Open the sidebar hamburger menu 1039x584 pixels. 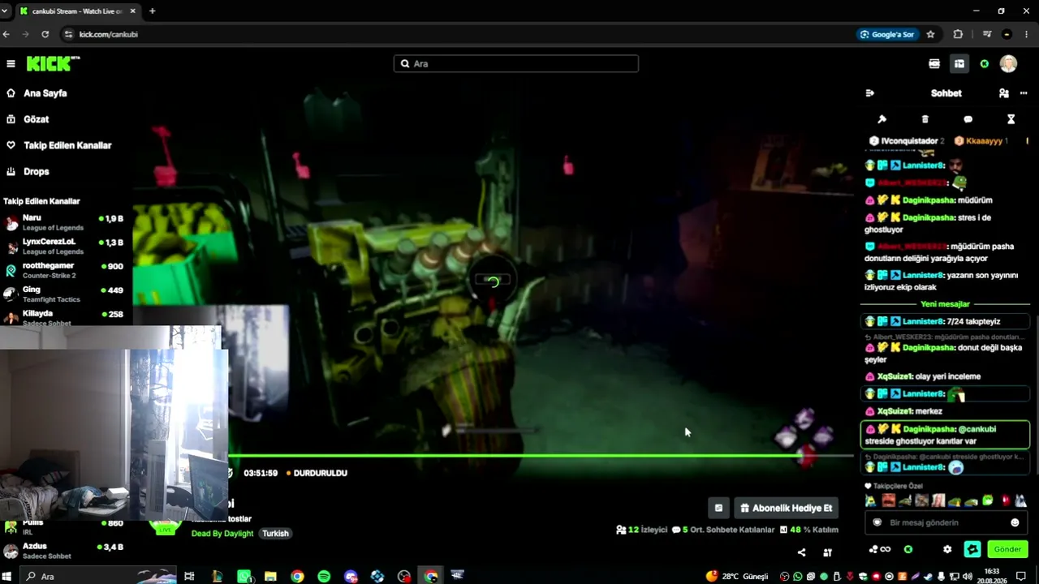11,63
